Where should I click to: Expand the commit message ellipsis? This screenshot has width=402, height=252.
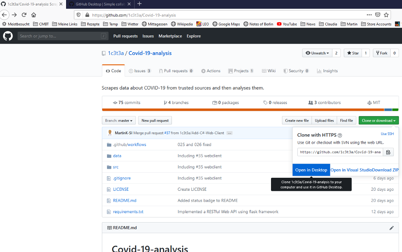pyautogui.click(x=229, y=133)
